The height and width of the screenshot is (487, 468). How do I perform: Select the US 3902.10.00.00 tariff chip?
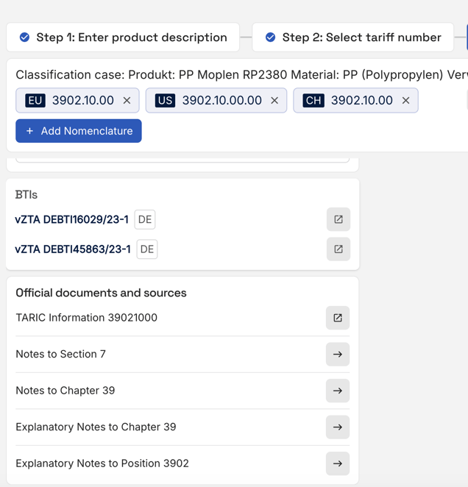pos(208,101)
